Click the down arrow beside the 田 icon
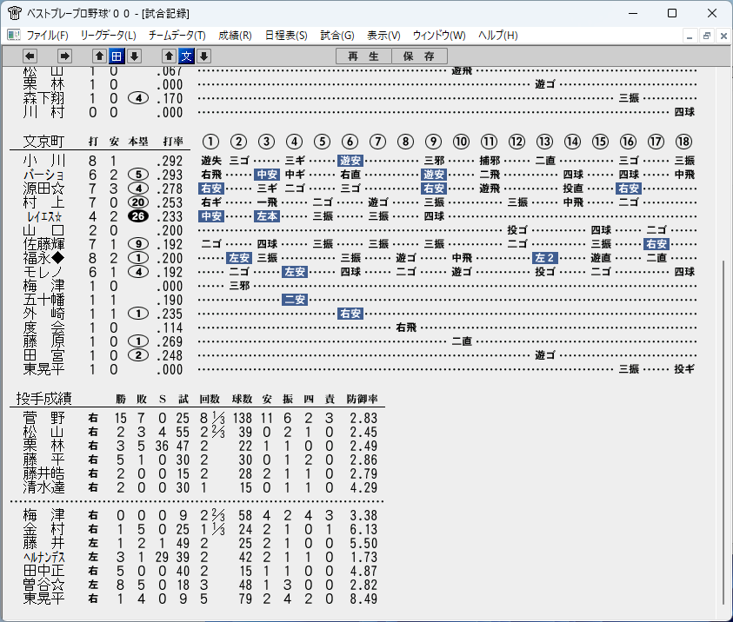733x622 pixels. [134, 56]
